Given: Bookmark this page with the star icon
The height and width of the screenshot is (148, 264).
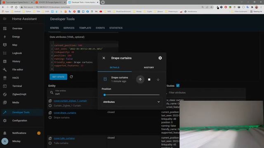Looking at the screenshot, I should tap(212, 7).
